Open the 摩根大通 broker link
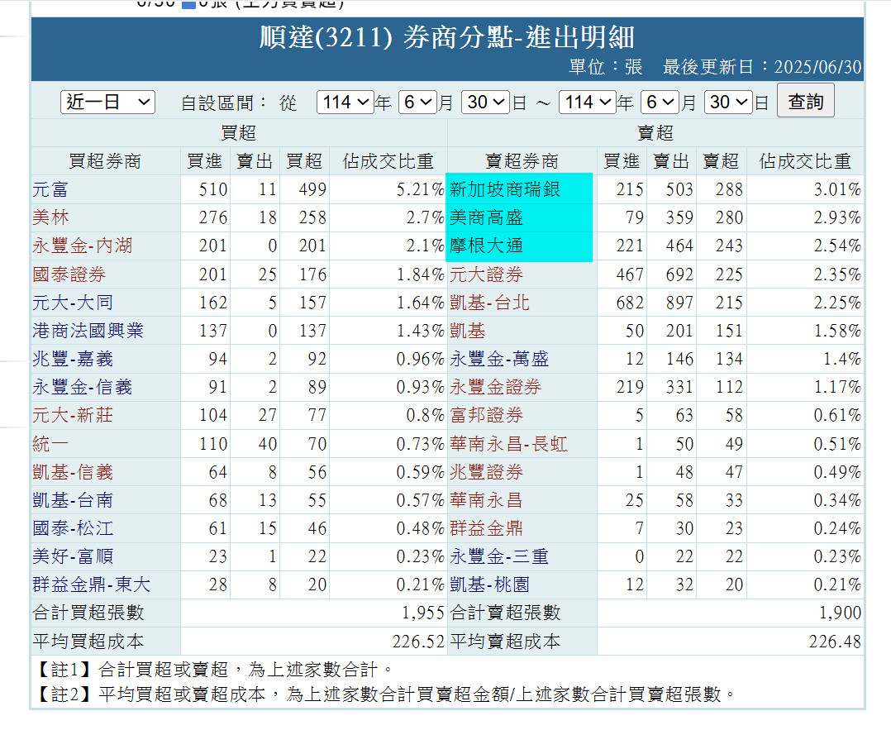 (x=486, y=246)
